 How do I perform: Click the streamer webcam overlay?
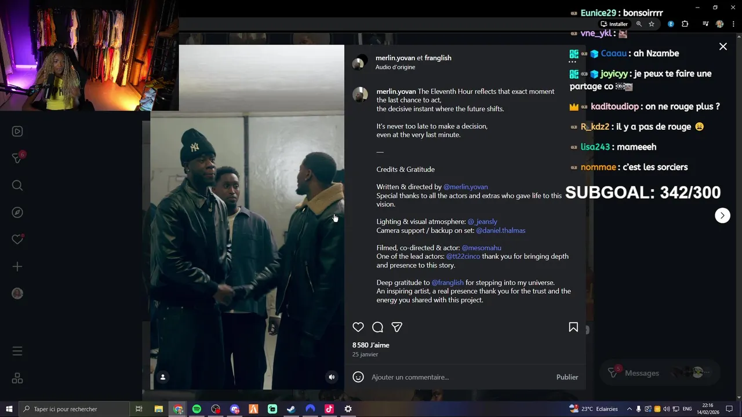click(89, 56)
